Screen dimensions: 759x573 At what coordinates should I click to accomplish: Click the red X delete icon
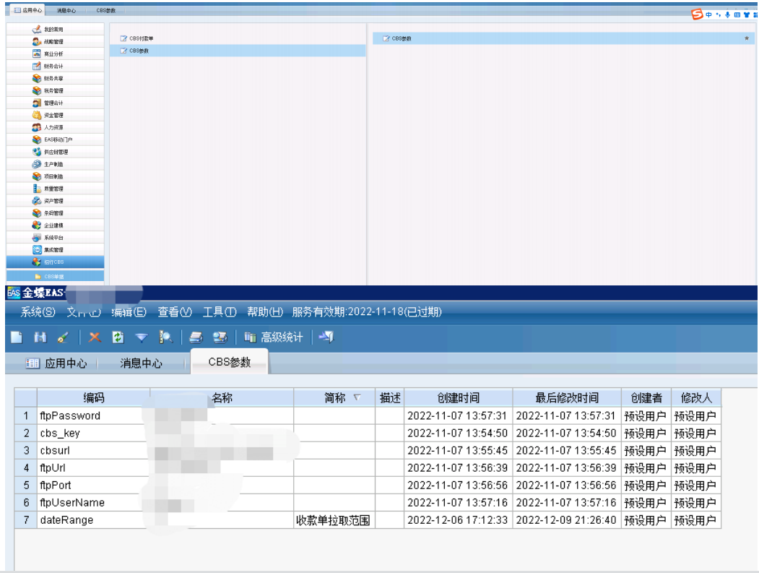pyautogui.click(x=94, y=337)
